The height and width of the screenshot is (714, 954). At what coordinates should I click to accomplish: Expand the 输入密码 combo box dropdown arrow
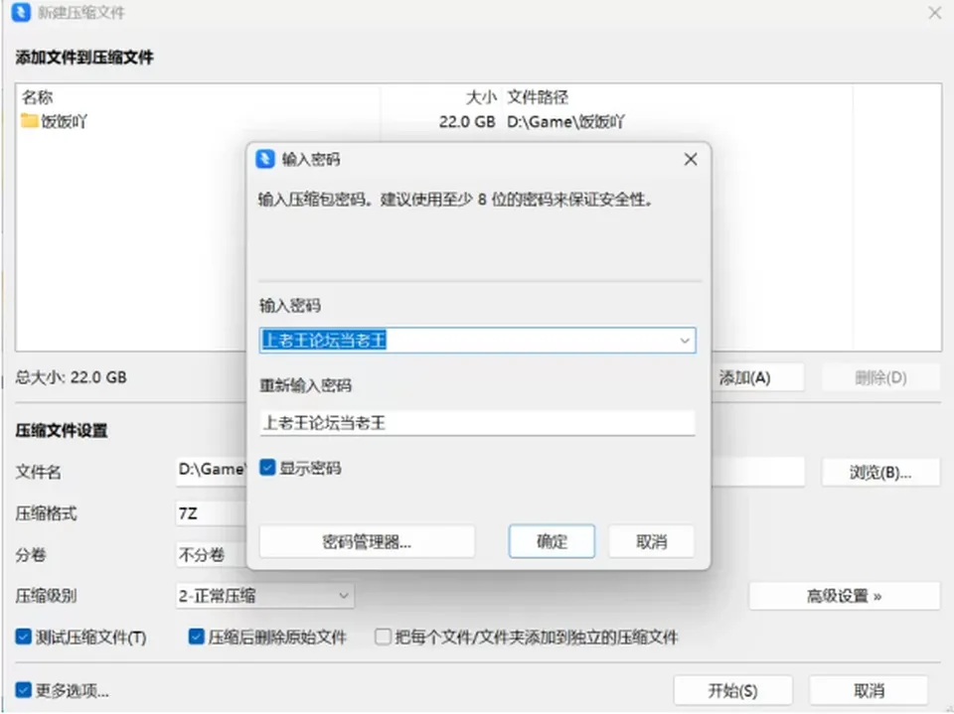685,341
